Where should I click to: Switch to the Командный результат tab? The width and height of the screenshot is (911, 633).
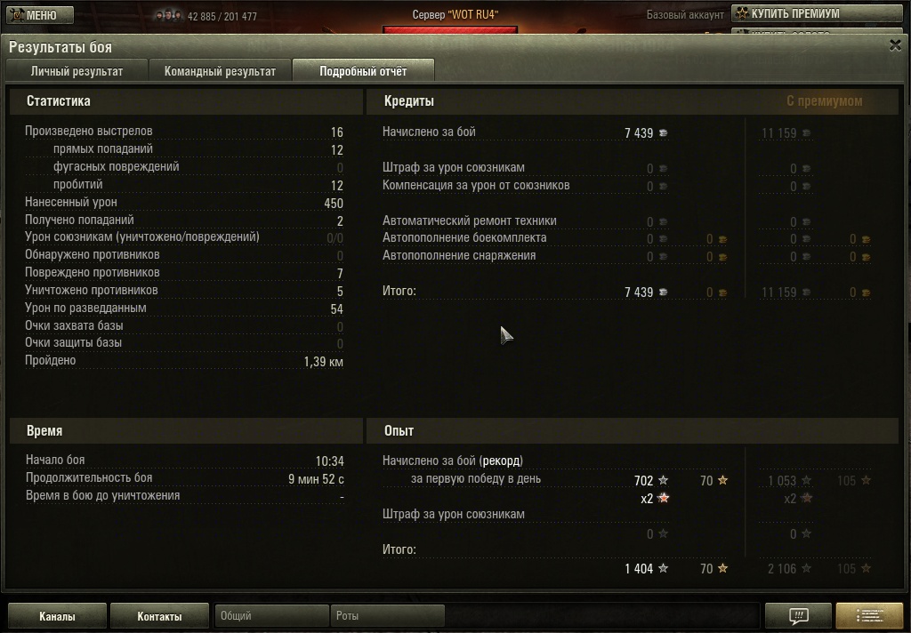pos(220,71)
